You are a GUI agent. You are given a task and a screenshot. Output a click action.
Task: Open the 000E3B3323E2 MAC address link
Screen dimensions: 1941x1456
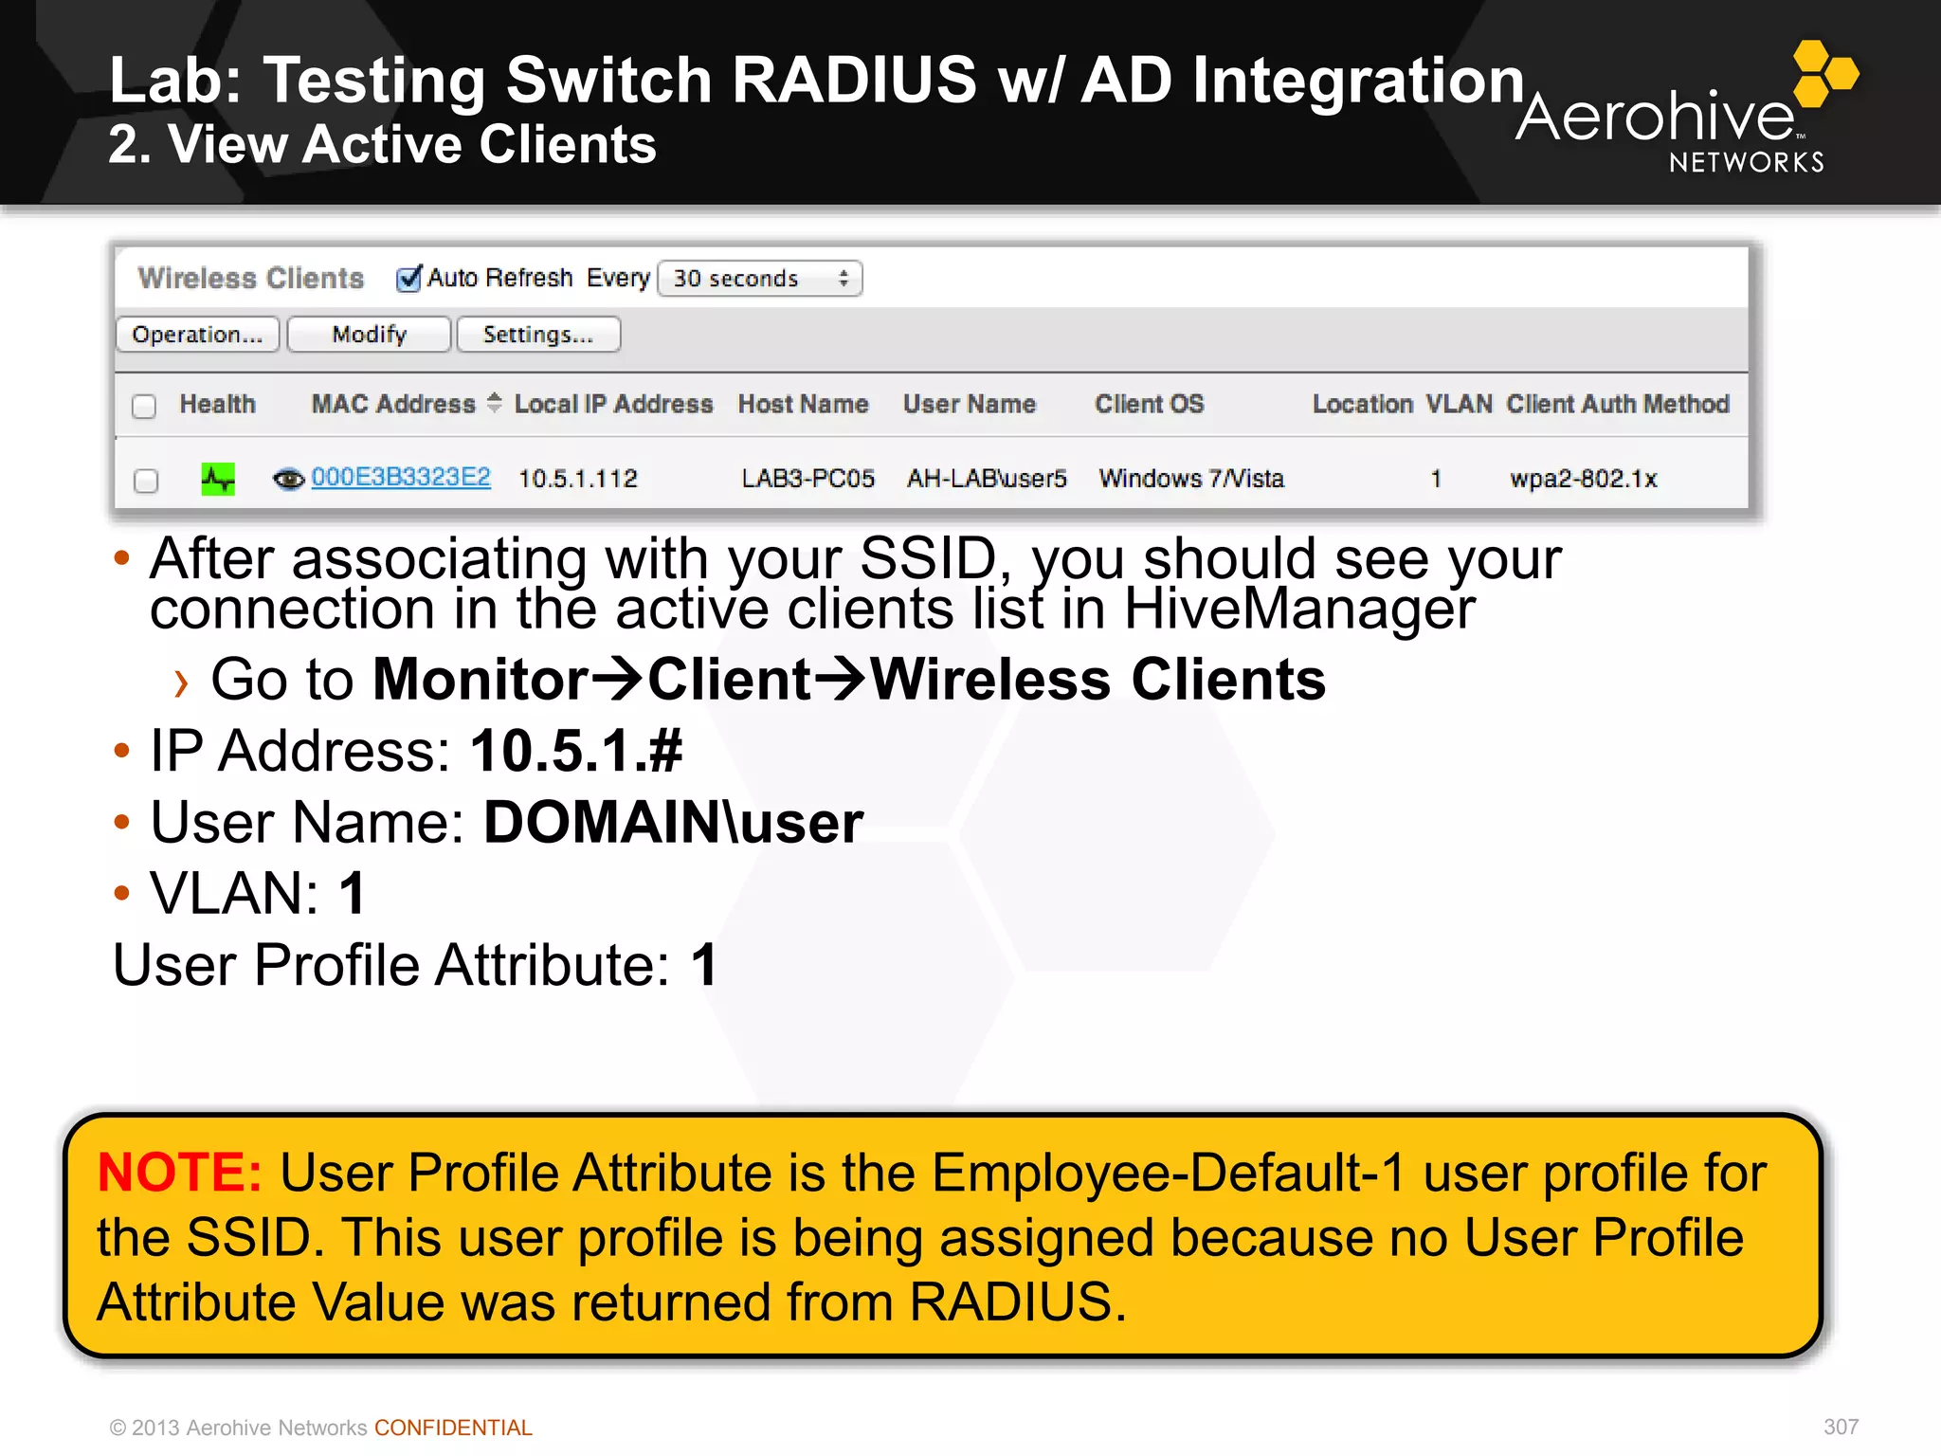(x=401, y=477)
